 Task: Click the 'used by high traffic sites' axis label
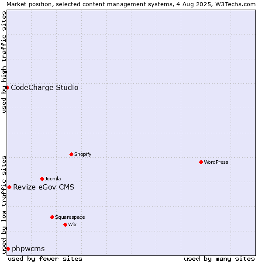(4, 62)
